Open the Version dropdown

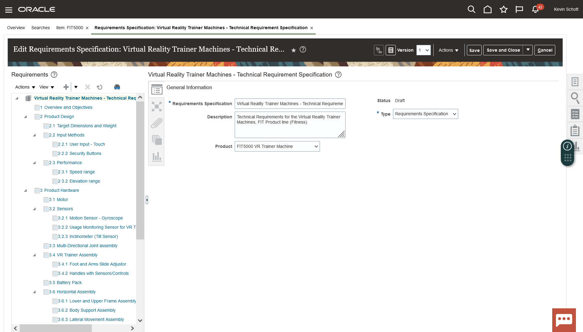pos(423,50)
